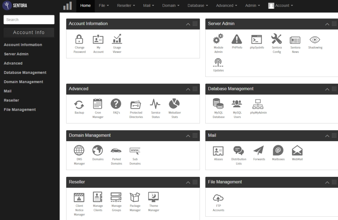Collapse the Server Admin panel
The width and height of the screenshot is (338, 220).
[327, 24]
